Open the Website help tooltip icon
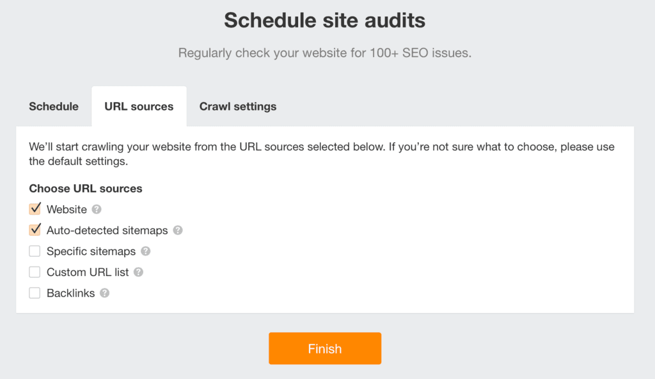The image size is (655, 379). [x=97, y=209]
